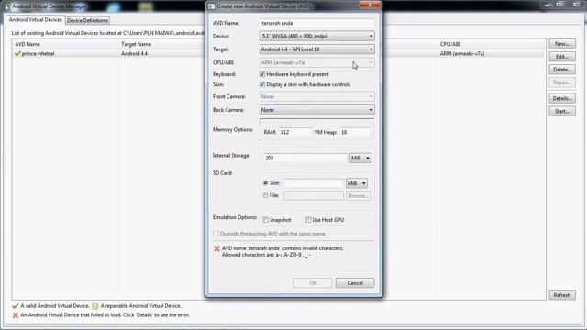Open SD Card MiB unit dropdown
Image resolution: width=587 pixels, height=330 pixels.
pyautogui.click(x=357, y=183)
